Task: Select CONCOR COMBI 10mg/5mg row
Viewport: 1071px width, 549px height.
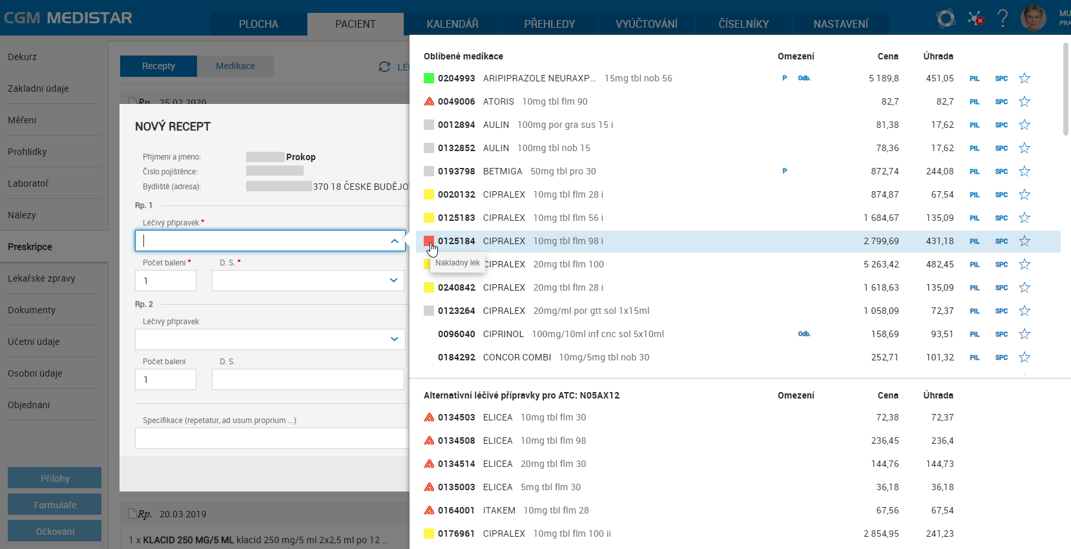Action: [x=738, y=357]
